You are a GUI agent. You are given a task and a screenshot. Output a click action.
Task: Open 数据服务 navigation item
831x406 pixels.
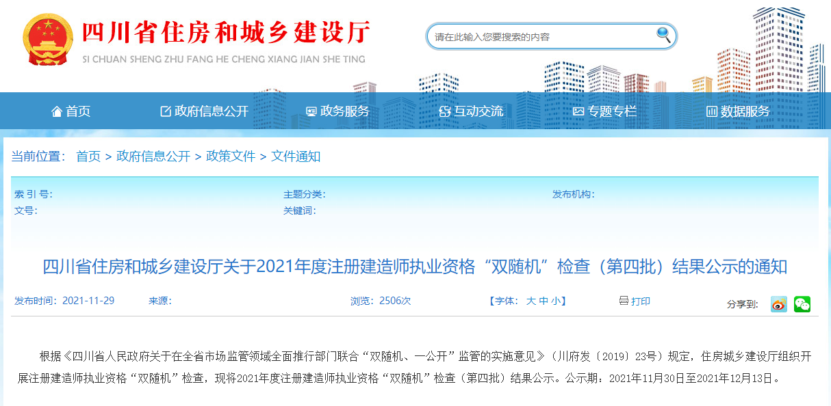tap(738, 111)
